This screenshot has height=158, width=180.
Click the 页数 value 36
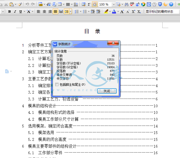pos(113,56)
